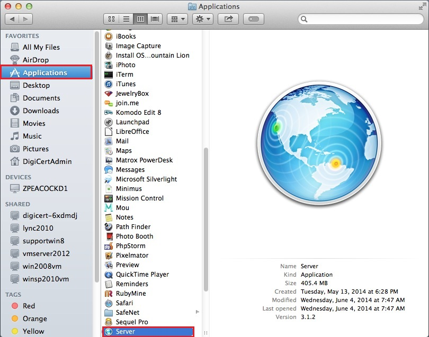Switch to Cover Flow view
The image size is (429, 337).
point(155,19)
